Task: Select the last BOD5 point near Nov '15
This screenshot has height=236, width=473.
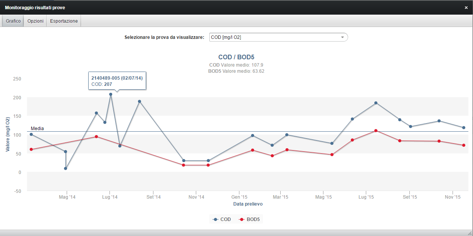Action: pos(464,145)
